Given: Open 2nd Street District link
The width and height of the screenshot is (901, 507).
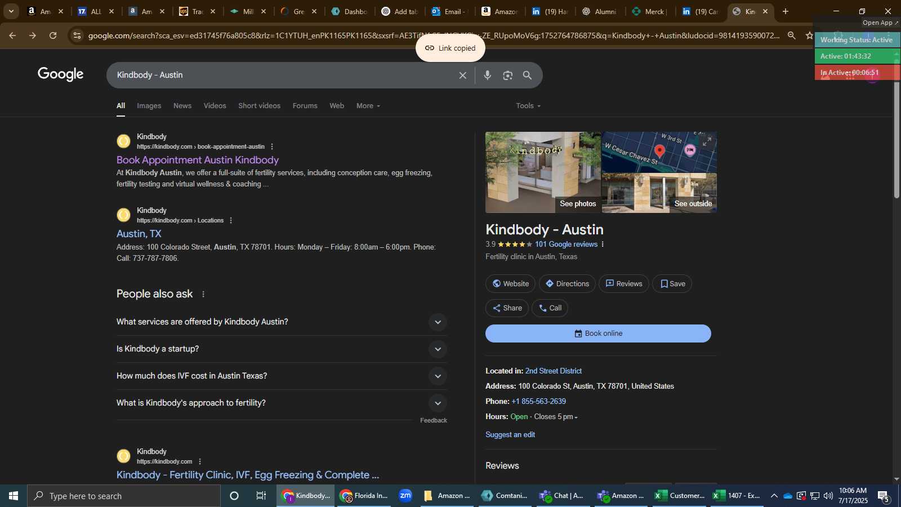Looking at the screenshot, I should [x=554, y=371].
